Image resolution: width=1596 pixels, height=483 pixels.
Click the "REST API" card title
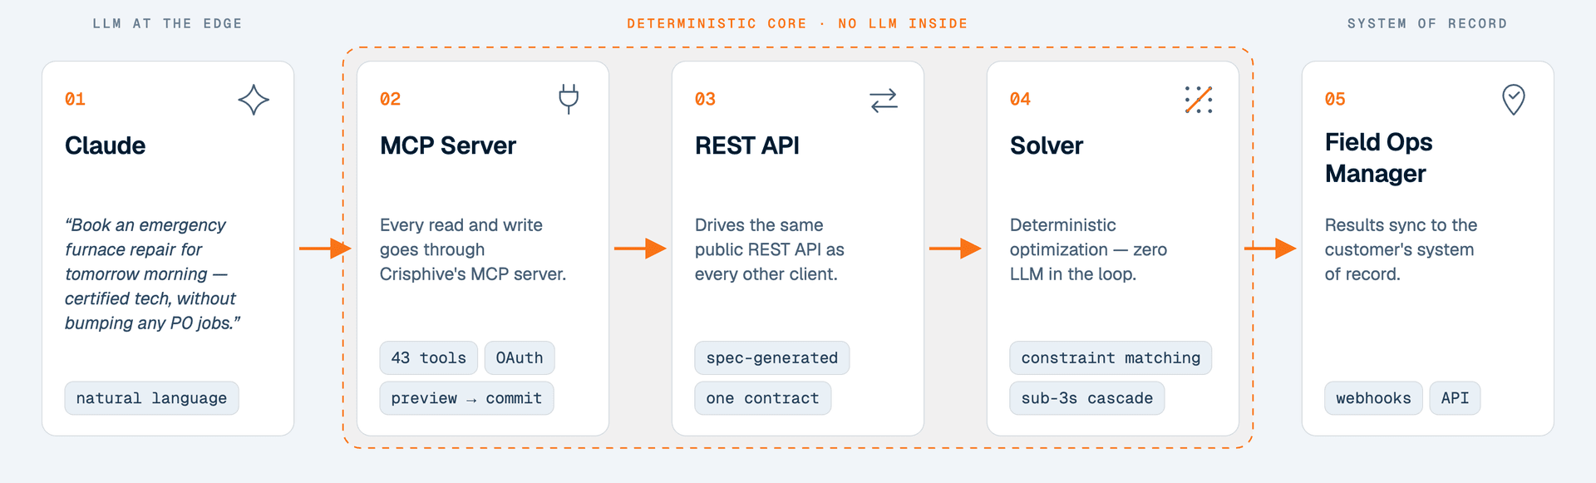click(747, 145)
